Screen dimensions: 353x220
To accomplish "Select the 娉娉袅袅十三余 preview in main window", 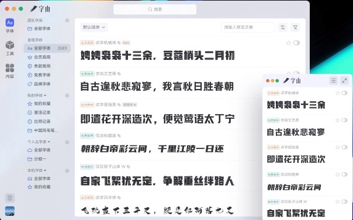I will [158, 56].
